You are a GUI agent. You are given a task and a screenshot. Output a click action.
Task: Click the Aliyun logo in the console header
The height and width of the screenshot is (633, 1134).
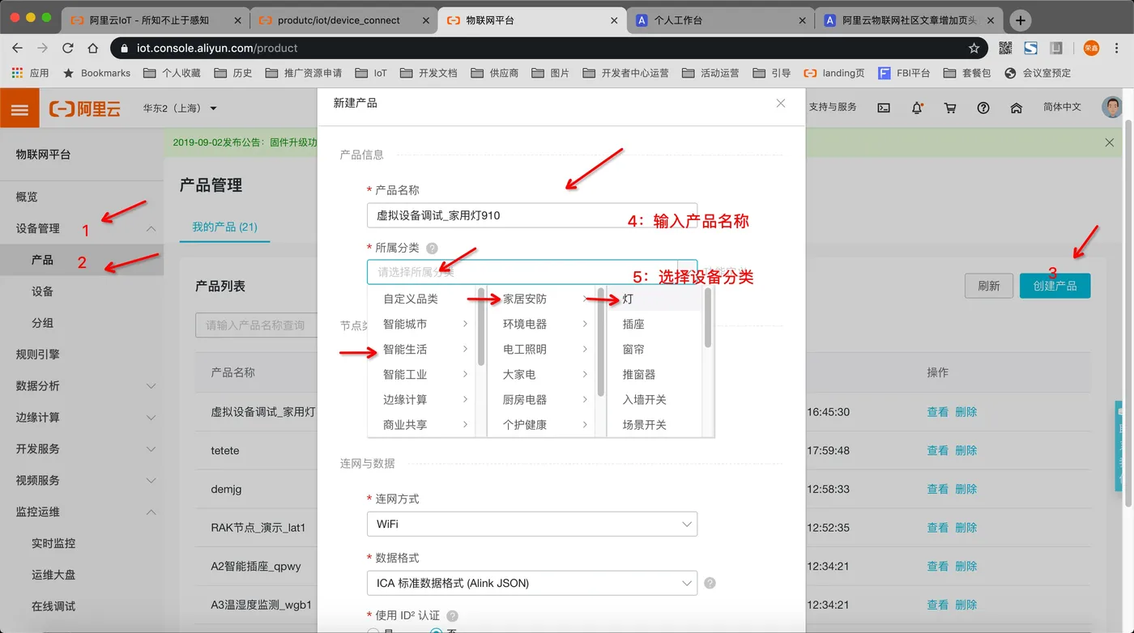click(85, 108)
